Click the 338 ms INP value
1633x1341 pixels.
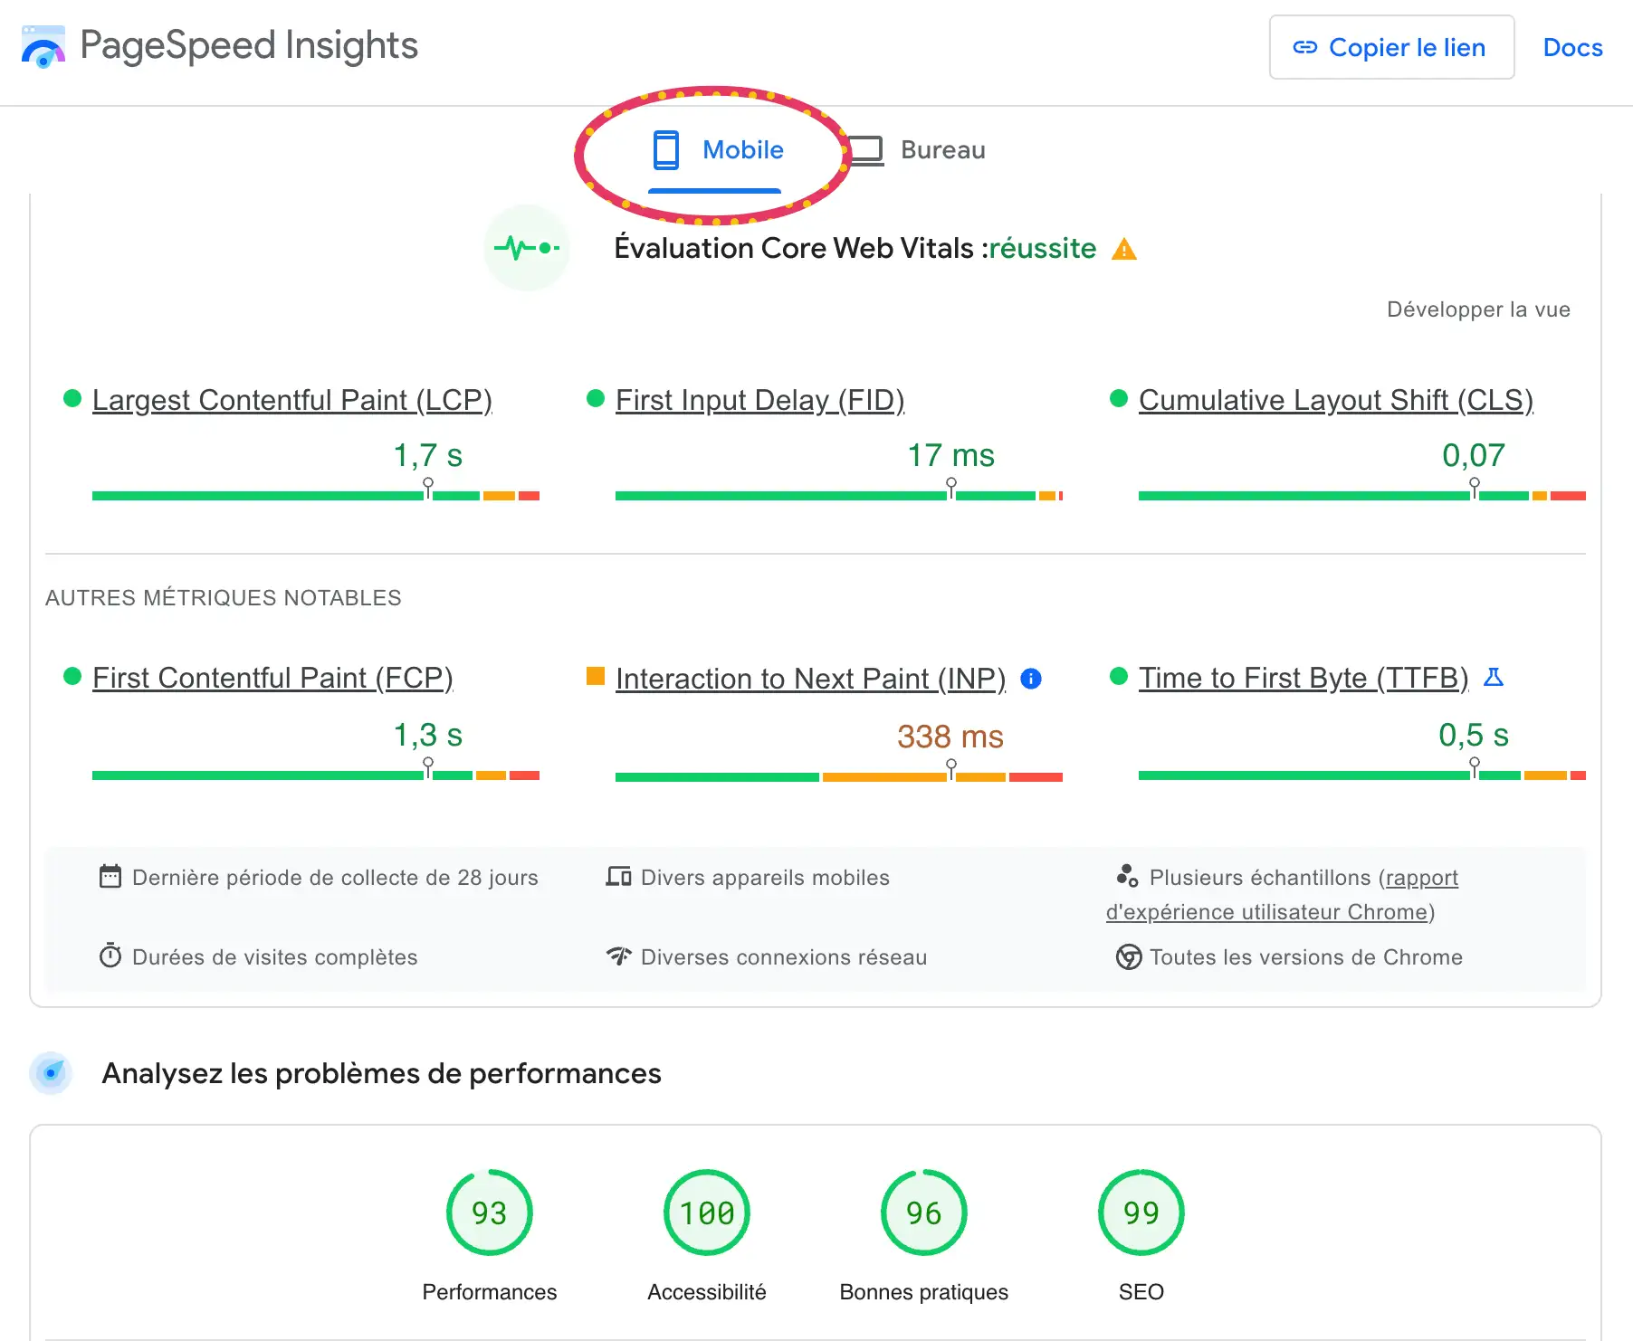tap(950, 737)
